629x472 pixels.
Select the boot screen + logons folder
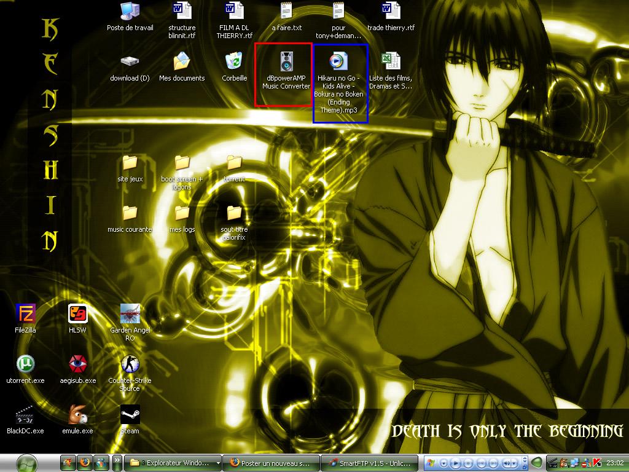(x=182, y=173)
